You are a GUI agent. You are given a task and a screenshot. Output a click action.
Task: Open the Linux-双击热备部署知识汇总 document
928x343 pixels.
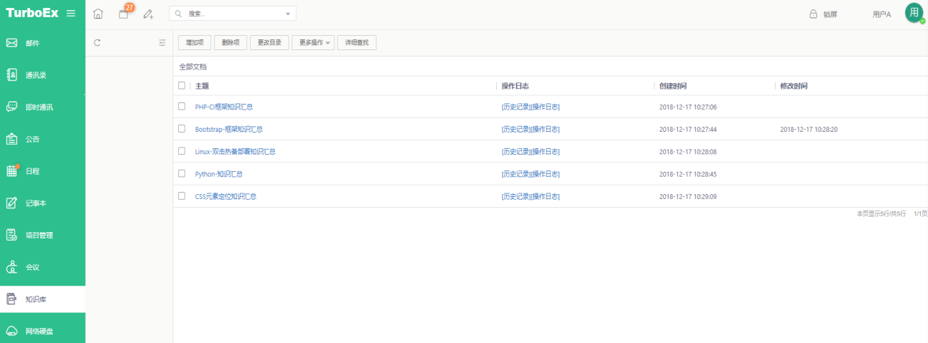[x=235, y=152]
